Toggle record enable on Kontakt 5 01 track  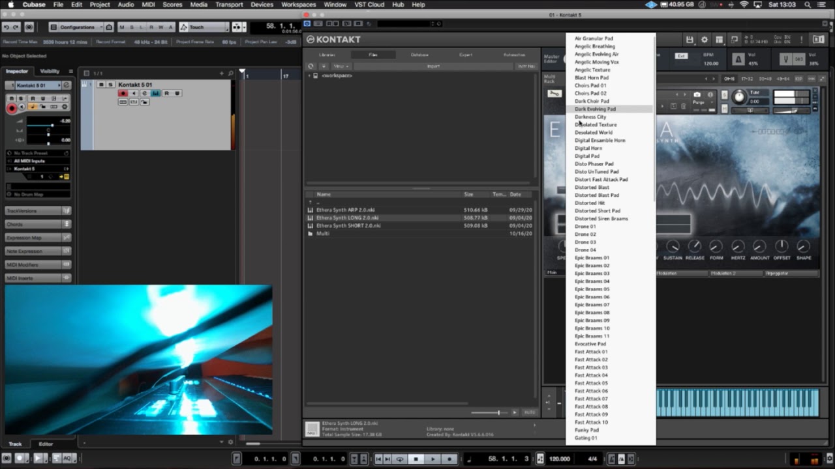coord(123,93)
